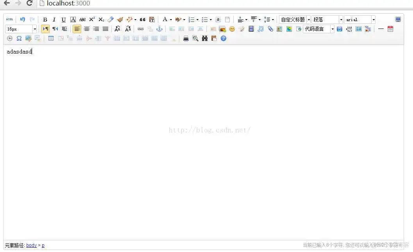Insert a video with the film icon
The width and height of the screenshot is (413, 252).
[251, 29]
